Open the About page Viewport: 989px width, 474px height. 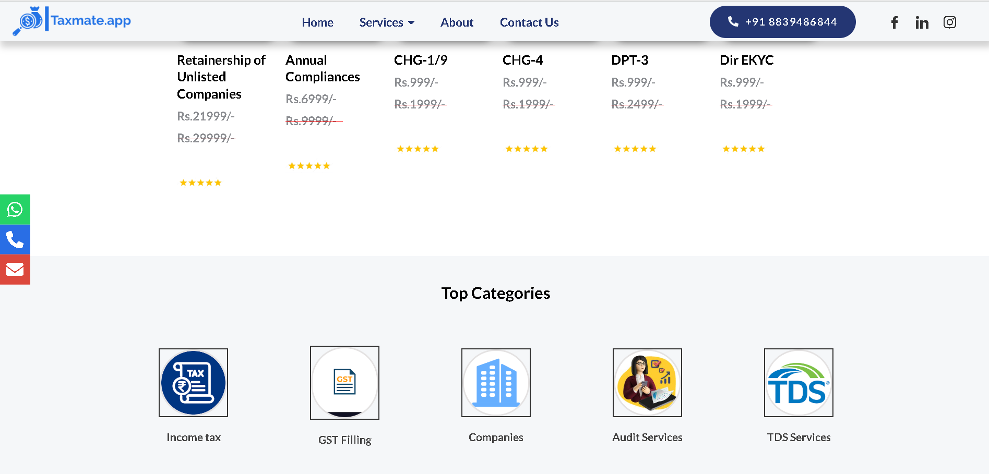point(457,22)
